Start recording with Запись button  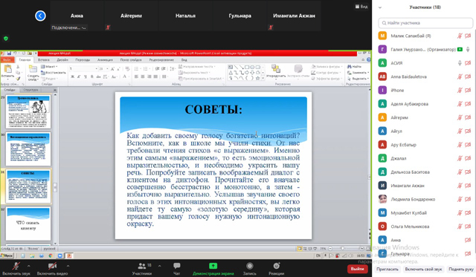(x=250, y=269)
